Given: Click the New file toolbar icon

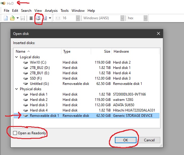Looking at the screenshot, I should 6,18.
